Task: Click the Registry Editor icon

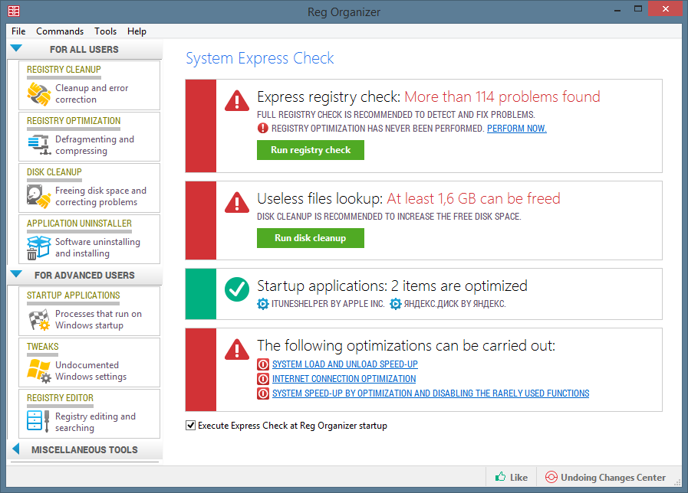Action: coord(38,422)
